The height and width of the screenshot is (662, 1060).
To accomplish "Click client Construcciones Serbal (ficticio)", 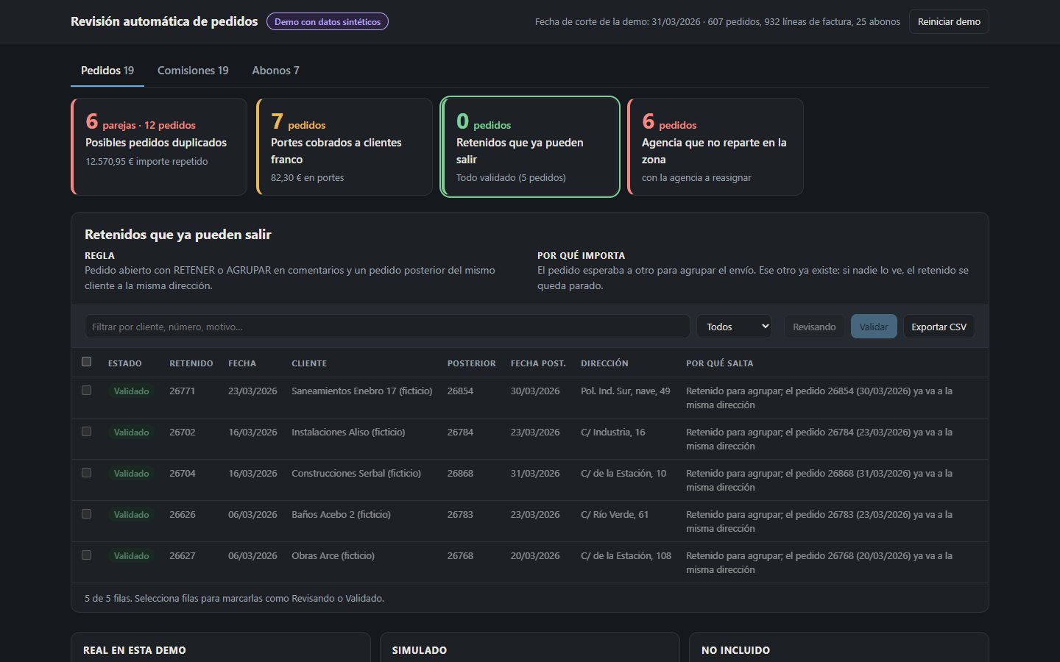I will coord(356,474).
